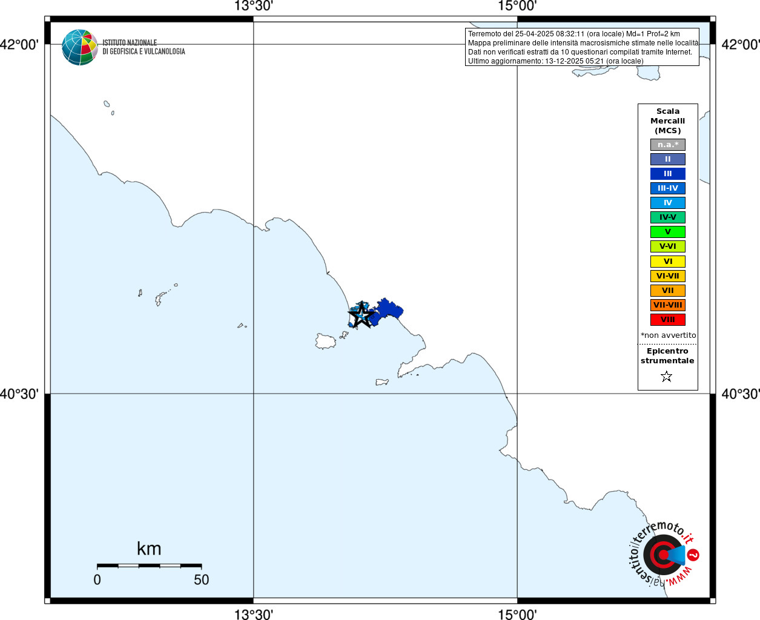760x620 pixels.
Task: Click the haisentitoilterremoto.it target logo
Action: pos(664,554)
